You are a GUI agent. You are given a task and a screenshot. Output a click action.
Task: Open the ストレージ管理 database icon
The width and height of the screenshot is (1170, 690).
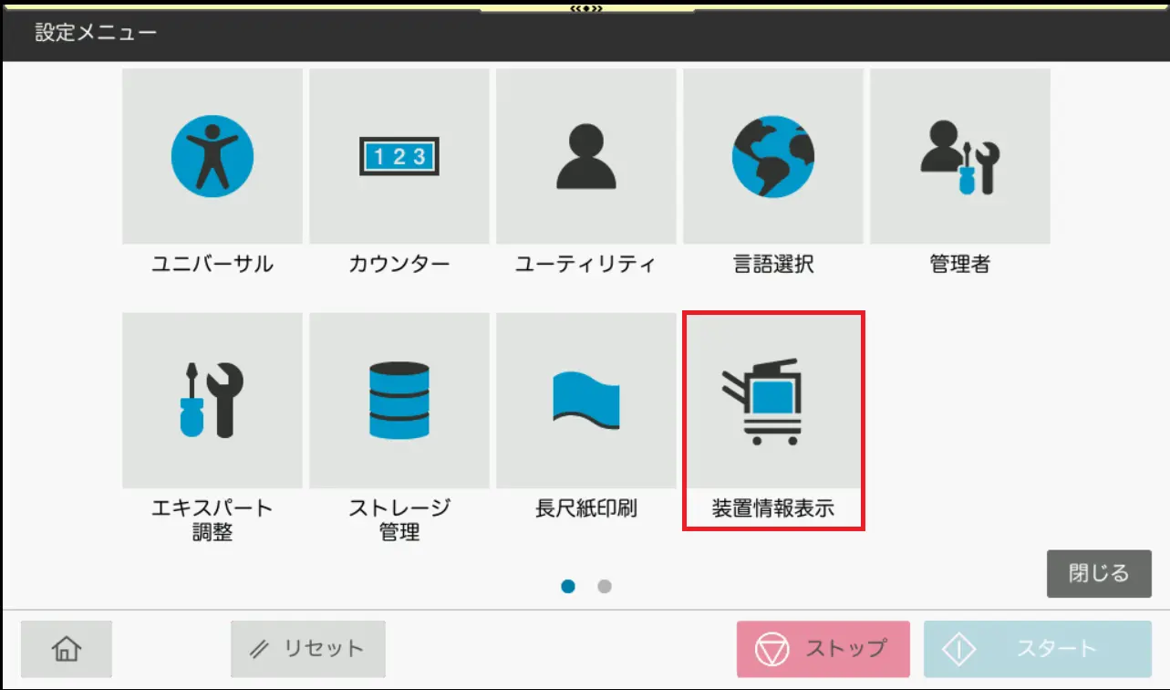pos(399,400)
